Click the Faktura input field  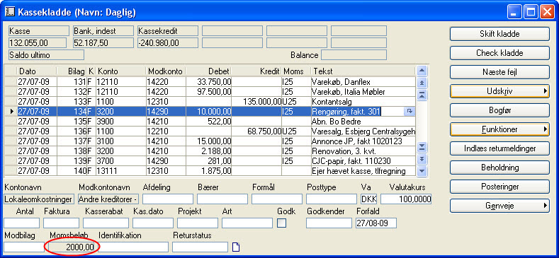[x=62, y=223]
